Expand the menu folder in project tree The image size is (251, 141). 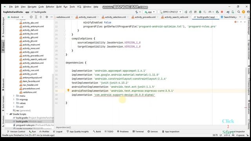coord(14,96)
